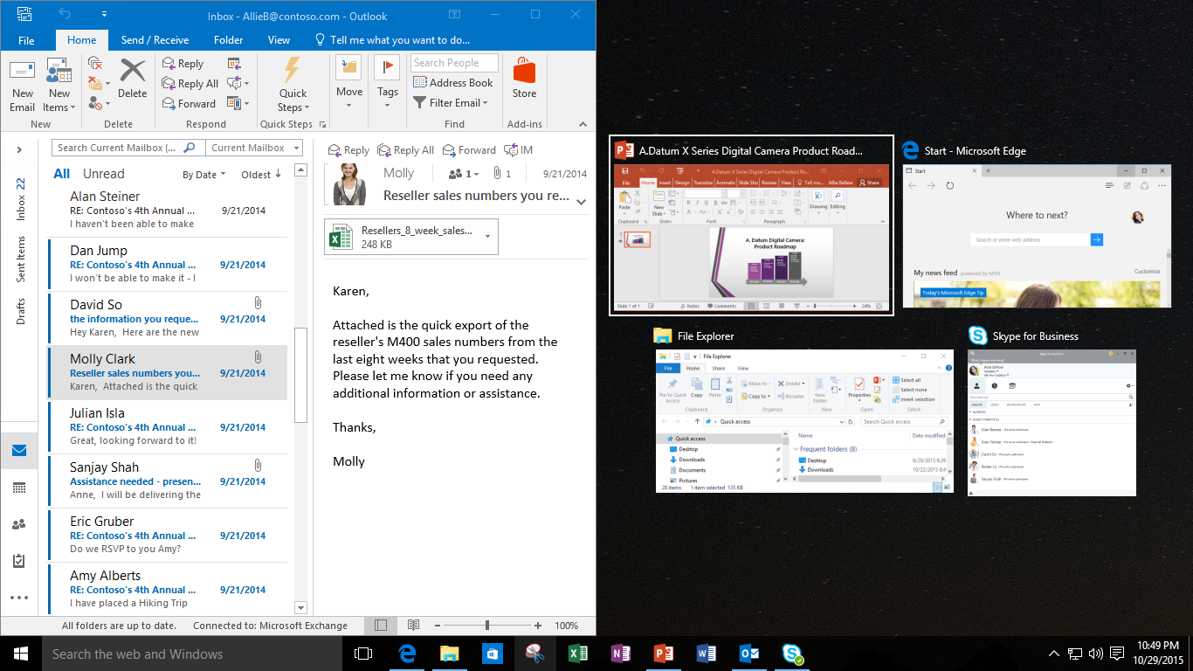
Task: Click Reply All in the ribbon
Action: point(190,84)
